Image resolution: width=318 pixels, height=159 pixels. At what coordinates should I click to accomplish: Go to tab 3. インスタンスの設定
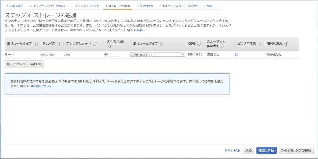pyautogui.click(x=85, y=6)
